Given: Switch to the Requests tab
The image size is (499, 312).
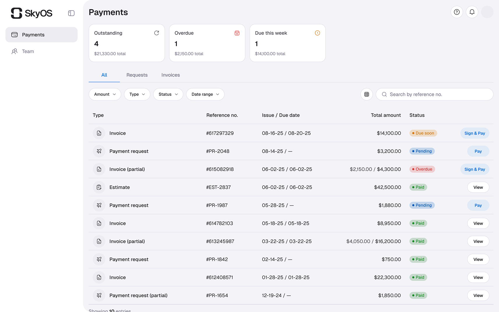Looking at the screenshot, I should [137, 75].
